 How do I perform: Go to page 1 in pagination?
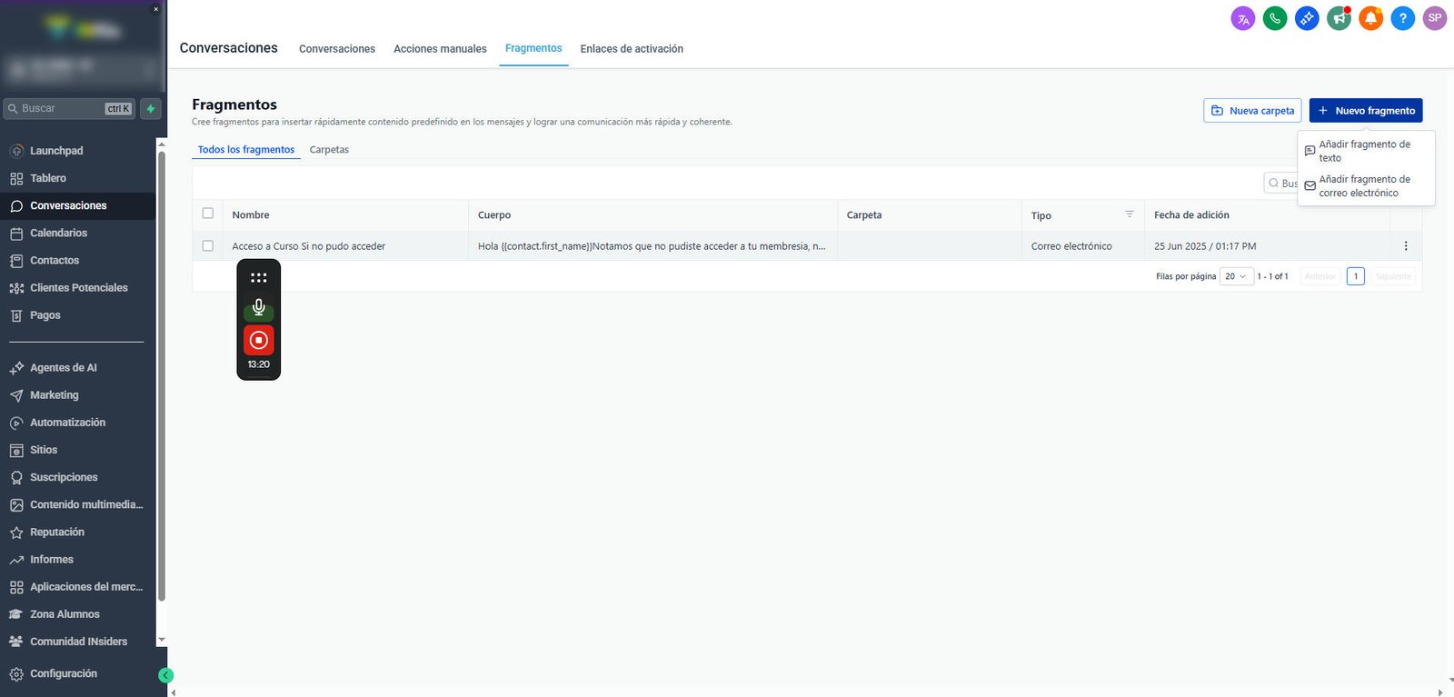[x=1356, y=276]
